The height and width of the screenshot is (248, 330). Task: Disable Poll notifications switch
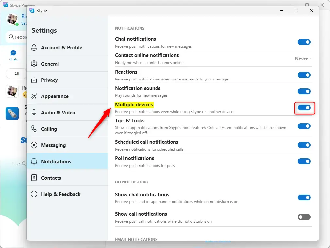(304, 161)
